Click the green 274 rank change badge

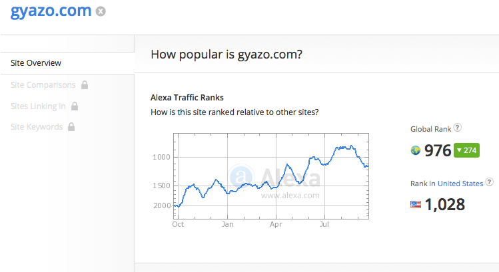coord(466,150)
